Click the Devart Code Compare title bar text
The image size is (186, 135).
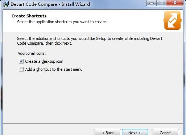click(50, 4)
